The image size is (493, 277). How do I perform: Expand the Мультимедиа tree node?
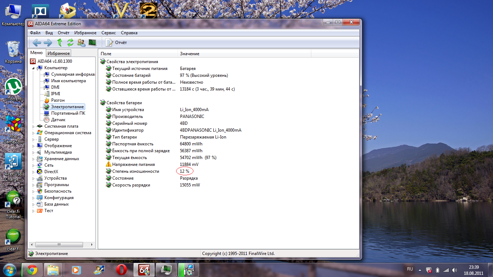(x=34, y=153)
